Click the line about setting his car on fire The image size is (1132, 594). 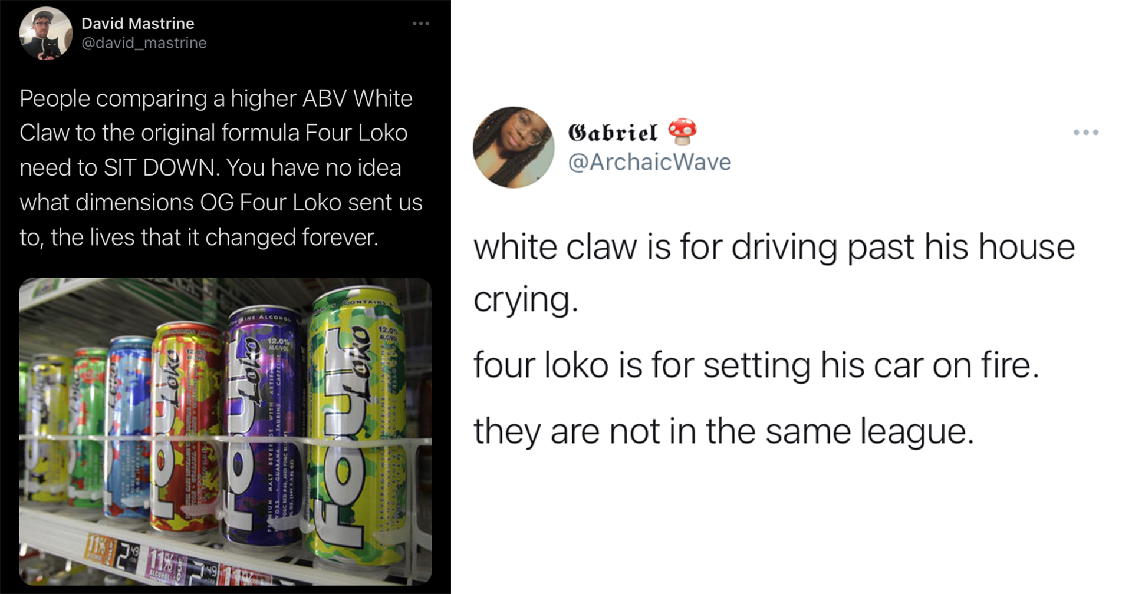755,365
